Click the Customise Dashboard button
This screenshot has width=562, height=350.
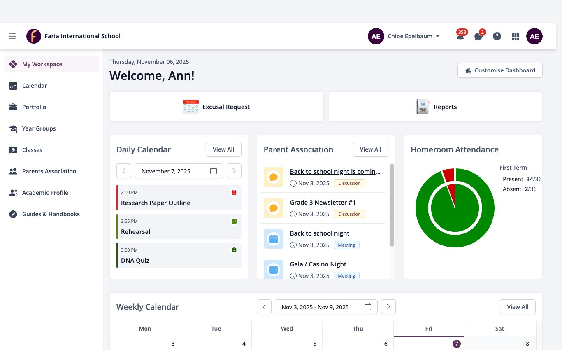[x=500, y=70]
